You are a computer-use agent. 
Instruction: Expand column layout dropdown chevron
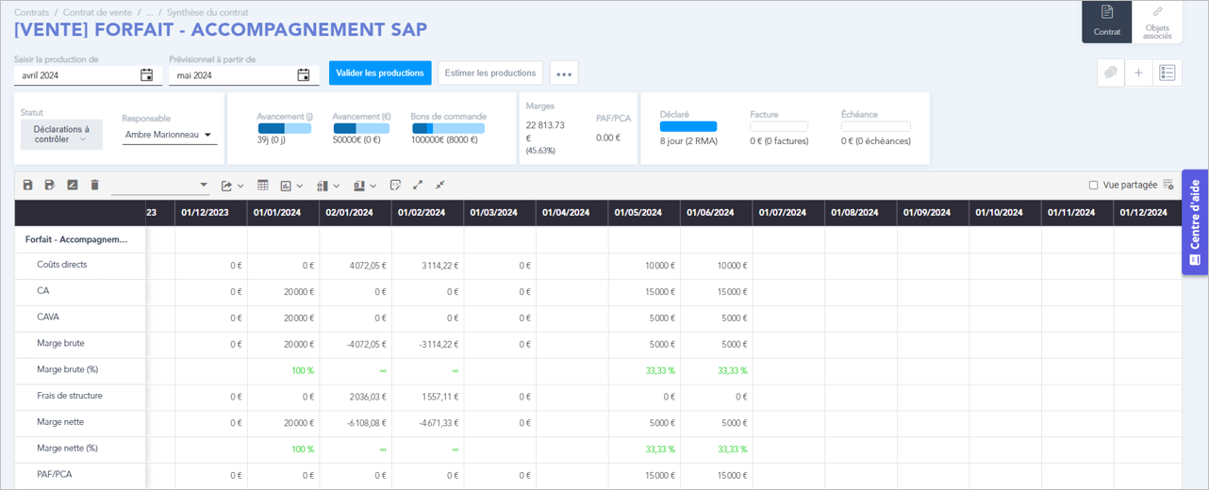pos(373,187)
